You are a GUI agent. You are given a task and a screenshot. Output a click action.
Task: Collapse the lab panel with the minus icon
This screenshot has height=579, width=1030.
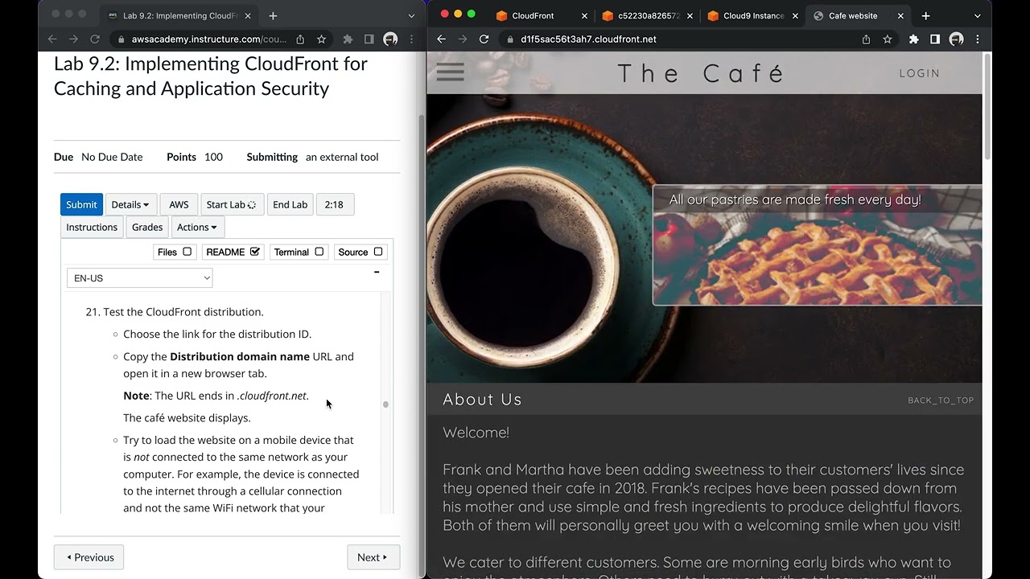377,272
